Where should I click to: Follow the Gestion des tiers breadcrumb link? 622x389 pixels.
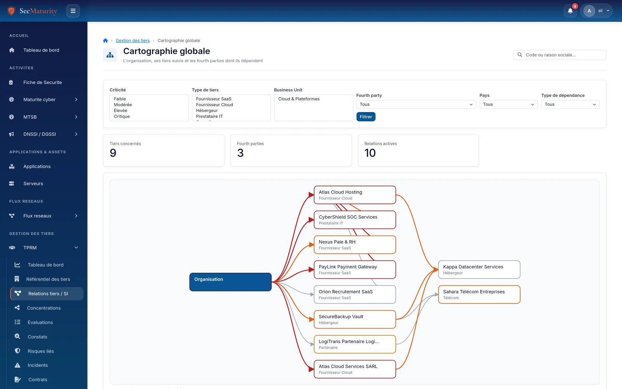click(133, 40)
